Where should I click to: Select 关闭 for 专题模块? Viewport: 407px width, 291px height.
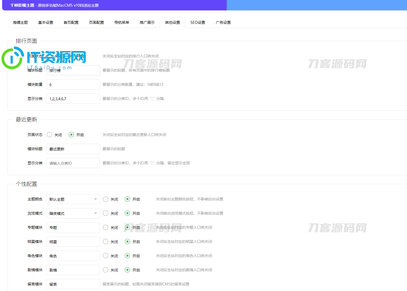(110, 227)
